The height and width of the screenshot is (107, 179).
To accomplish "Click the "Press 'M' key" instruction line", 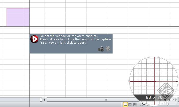I will pos(76,39).
